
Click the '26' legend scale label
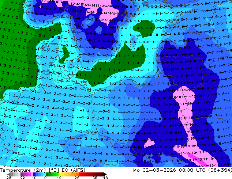77,178
